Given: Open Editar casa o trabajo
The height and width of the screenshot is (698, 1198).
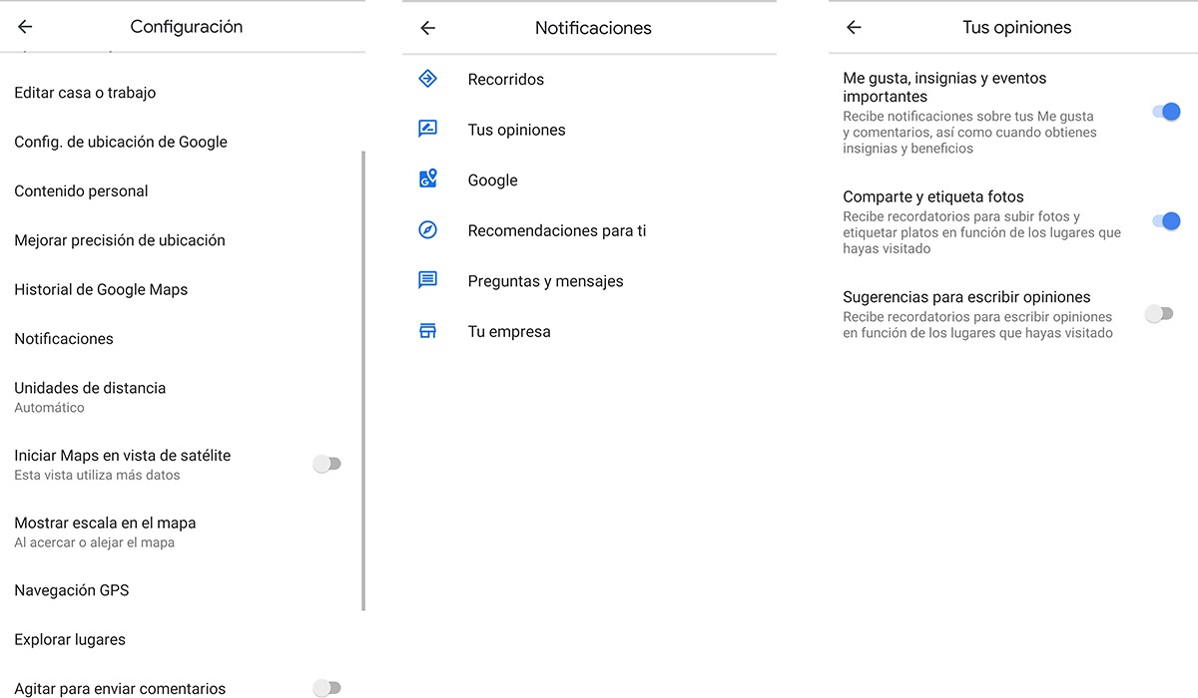Looking at the screenshot, I should point(85,93).
